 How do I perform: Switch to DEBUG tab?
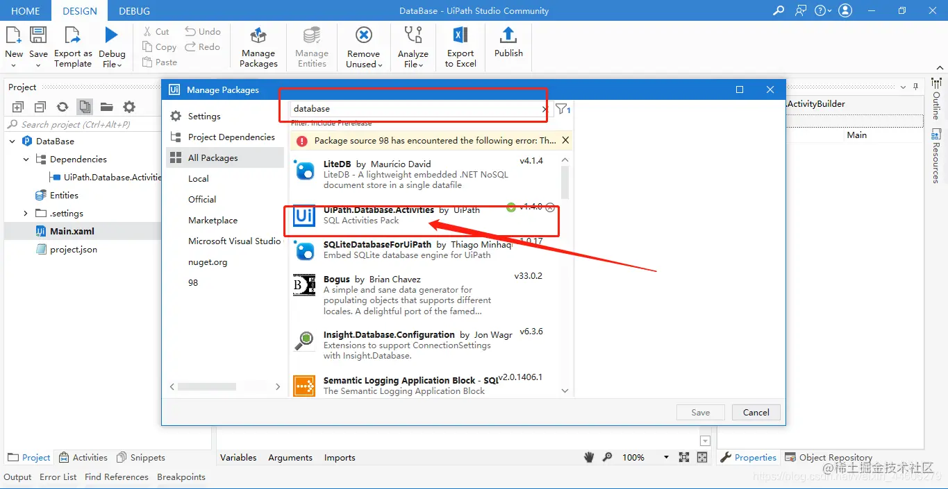134,11
